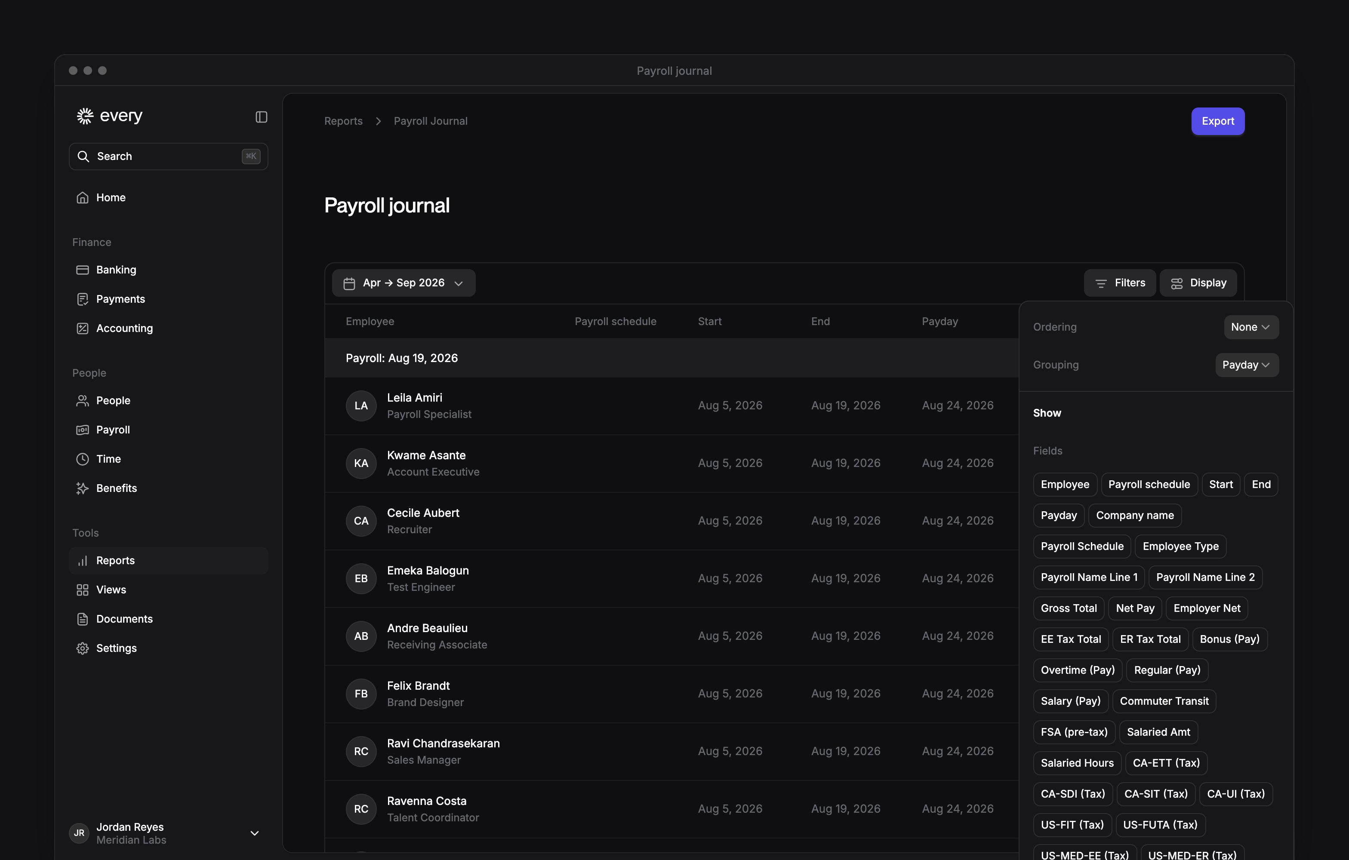1349x860 pixels.
Task: Open the Filters button
Action: pos(1119,283)
